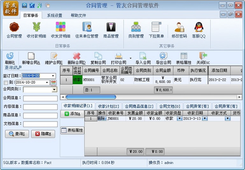Select the 合同文档[0] tab
This screenshot has height=170, width=245.
point(169,106)
